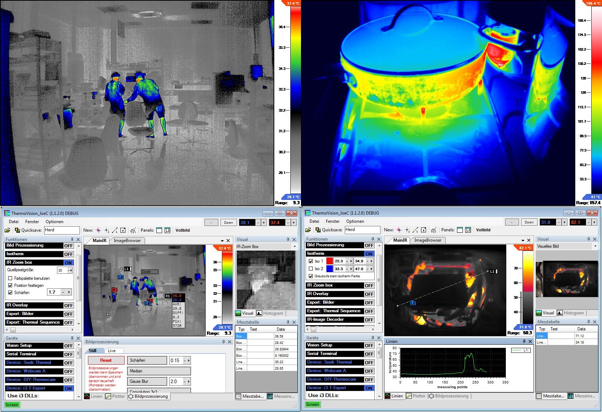Viewport: 602px width, 412px height.
Task: Open the Optionen menu in the left window
Action: point(54,222)
